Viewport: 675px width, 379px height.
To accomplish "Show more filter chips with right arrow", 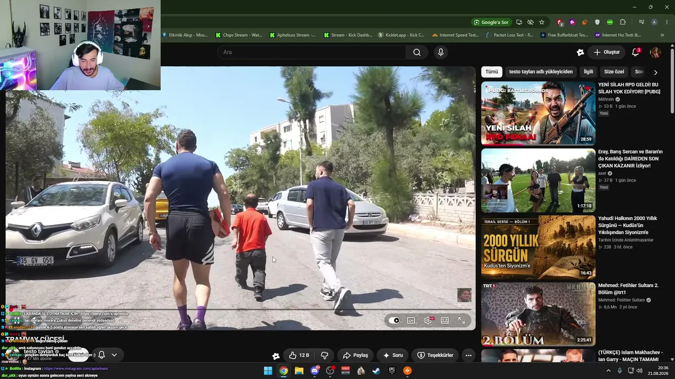I will [655, 72].
